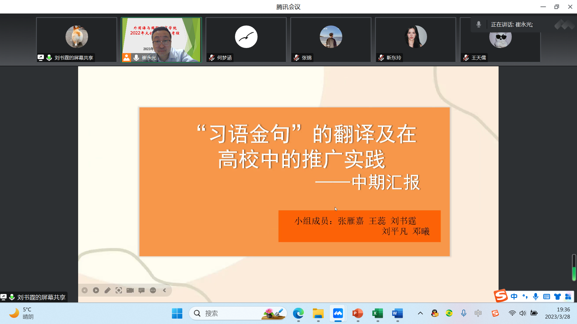Click Sogou voice input microphone icon
Screen dimensions: 577x324
click(x=536, y=297)
